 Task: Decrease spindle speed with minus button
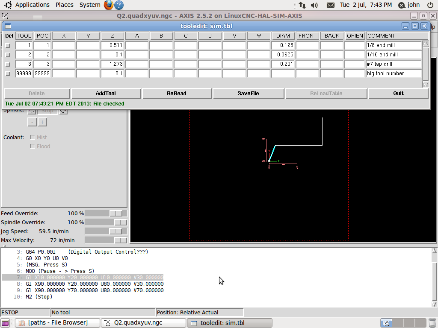pyautogui.click(x=32, y=122)
